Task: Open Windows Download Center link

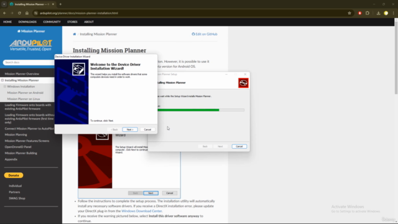Action: click(x=142, y=211)
